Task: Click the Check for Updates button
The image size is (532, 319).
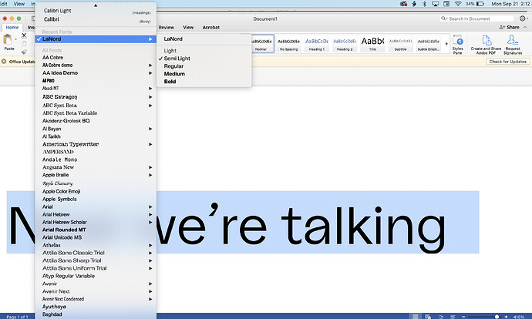Action: 507,62
